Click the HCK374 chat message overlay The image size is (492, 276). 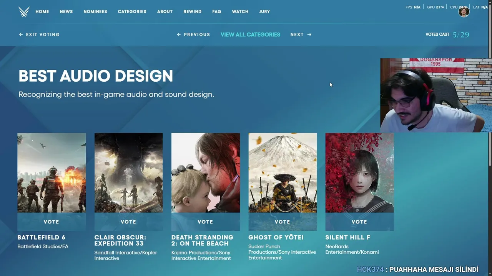coord(418,269)
